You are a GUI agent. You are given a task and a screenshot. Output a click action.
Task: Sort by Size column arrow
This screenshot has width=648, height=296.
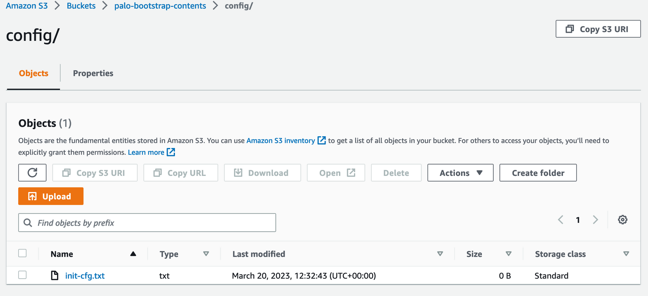509,254
